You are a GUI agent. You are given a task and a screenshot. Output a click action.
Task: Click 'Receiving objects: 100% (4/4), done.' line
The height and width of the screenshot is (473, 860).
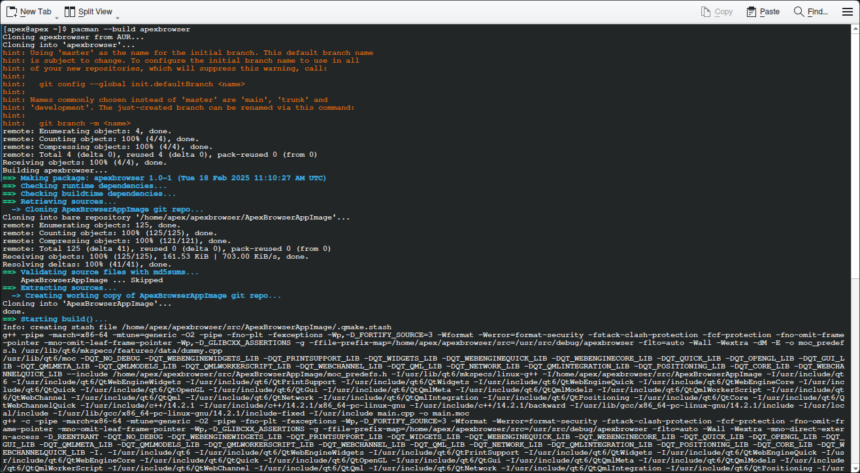coord(85,163)
